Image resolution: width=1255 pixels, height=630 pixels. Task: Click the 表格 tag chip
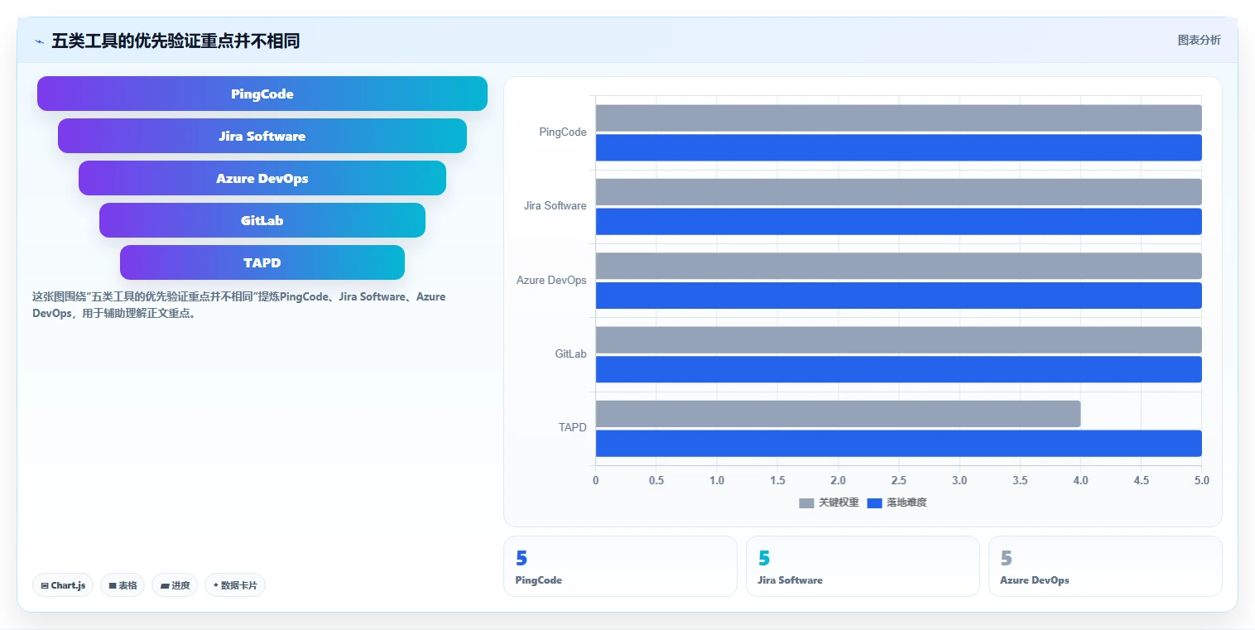click(123, 585)
